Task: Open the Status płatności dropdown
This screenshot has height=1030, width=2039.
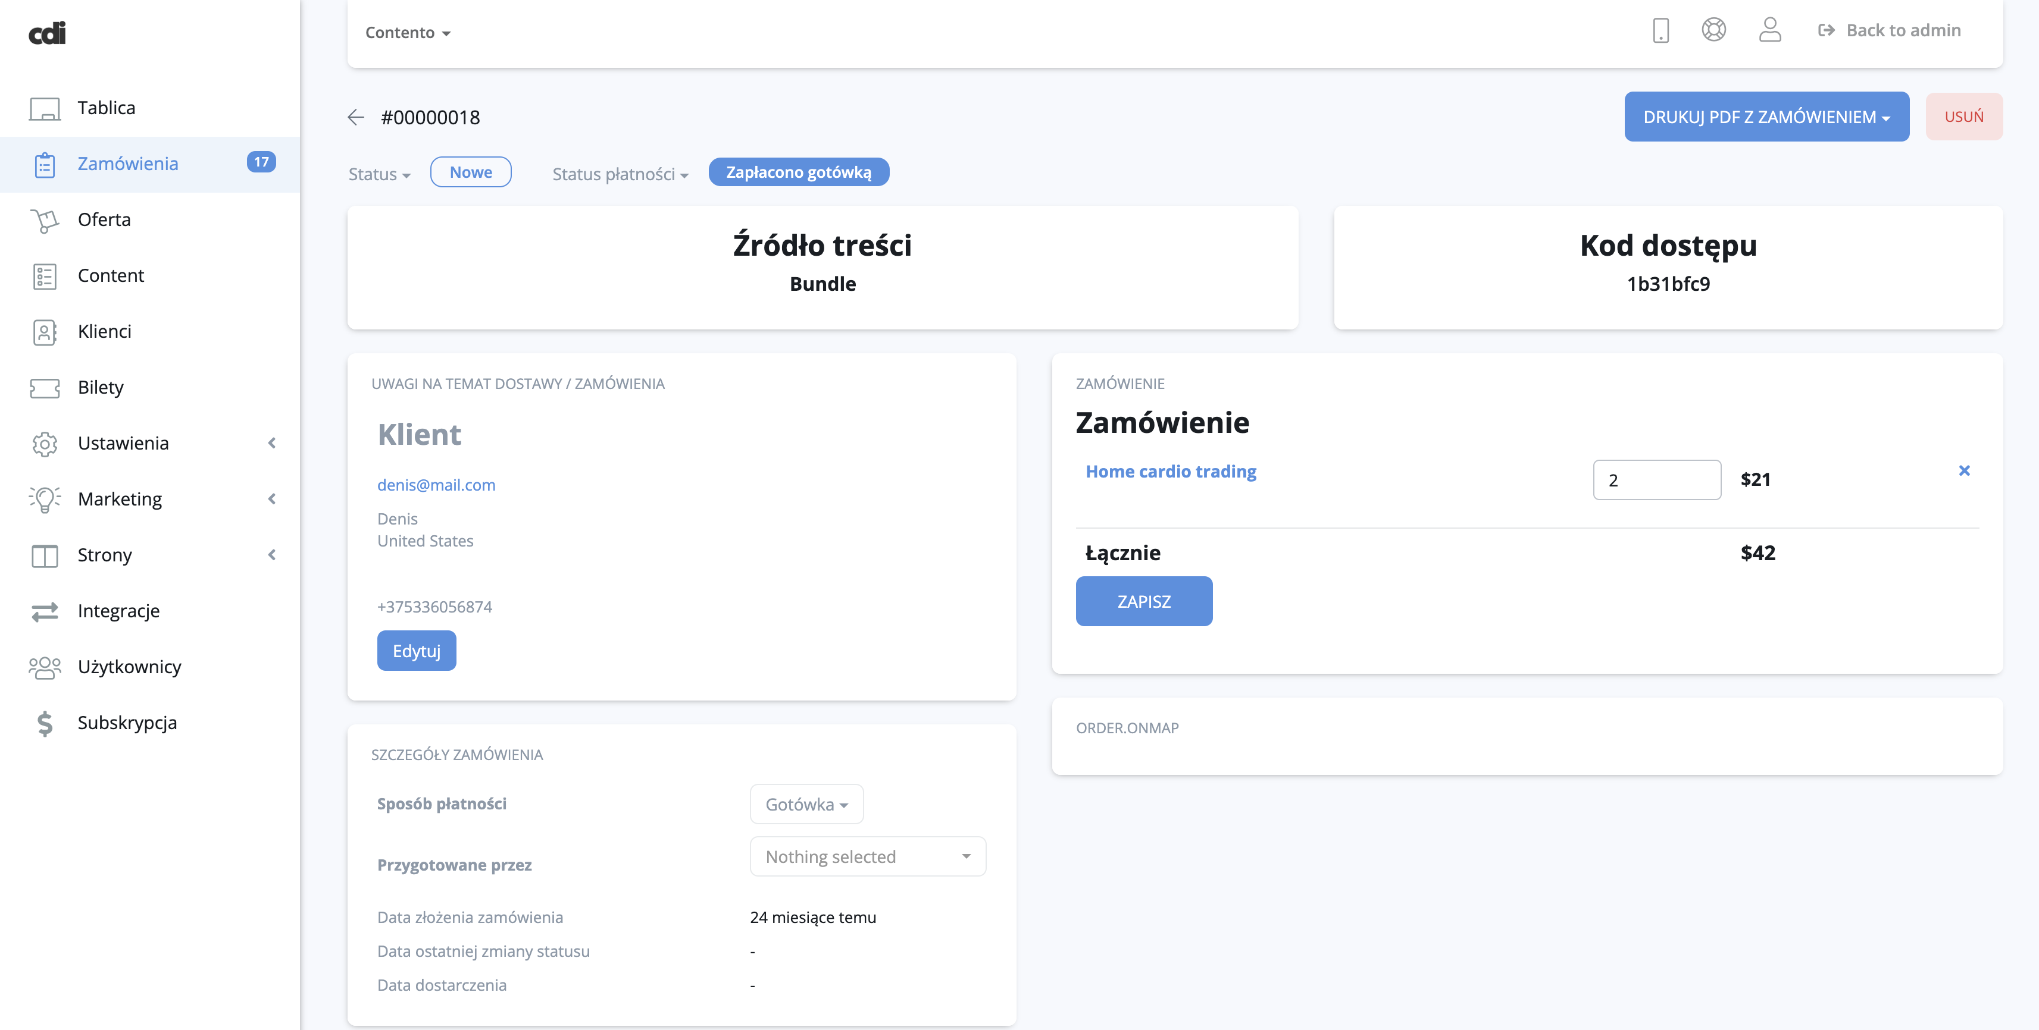Action: [620, 174]
